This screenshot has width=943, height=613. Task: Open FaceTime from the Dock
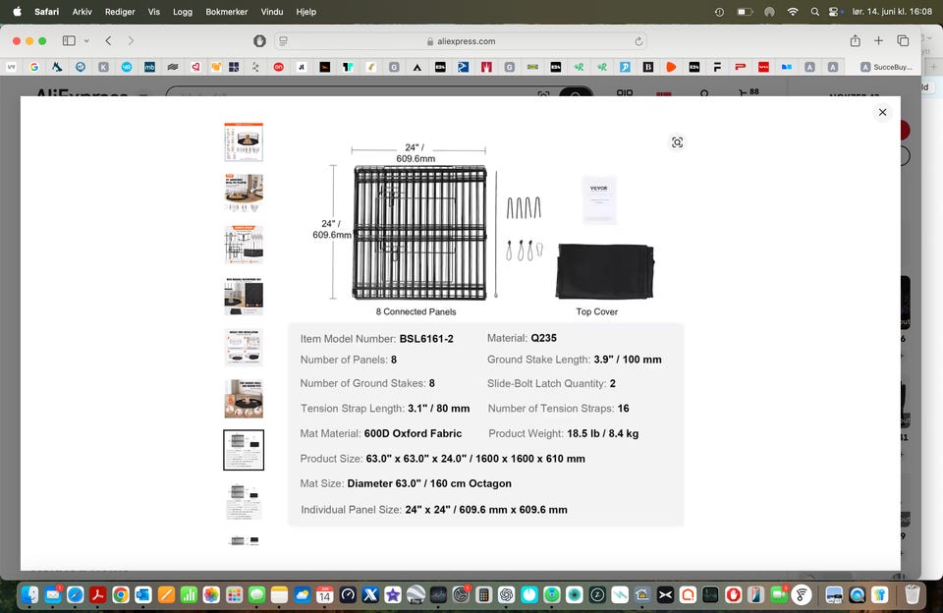click(778, 595)
